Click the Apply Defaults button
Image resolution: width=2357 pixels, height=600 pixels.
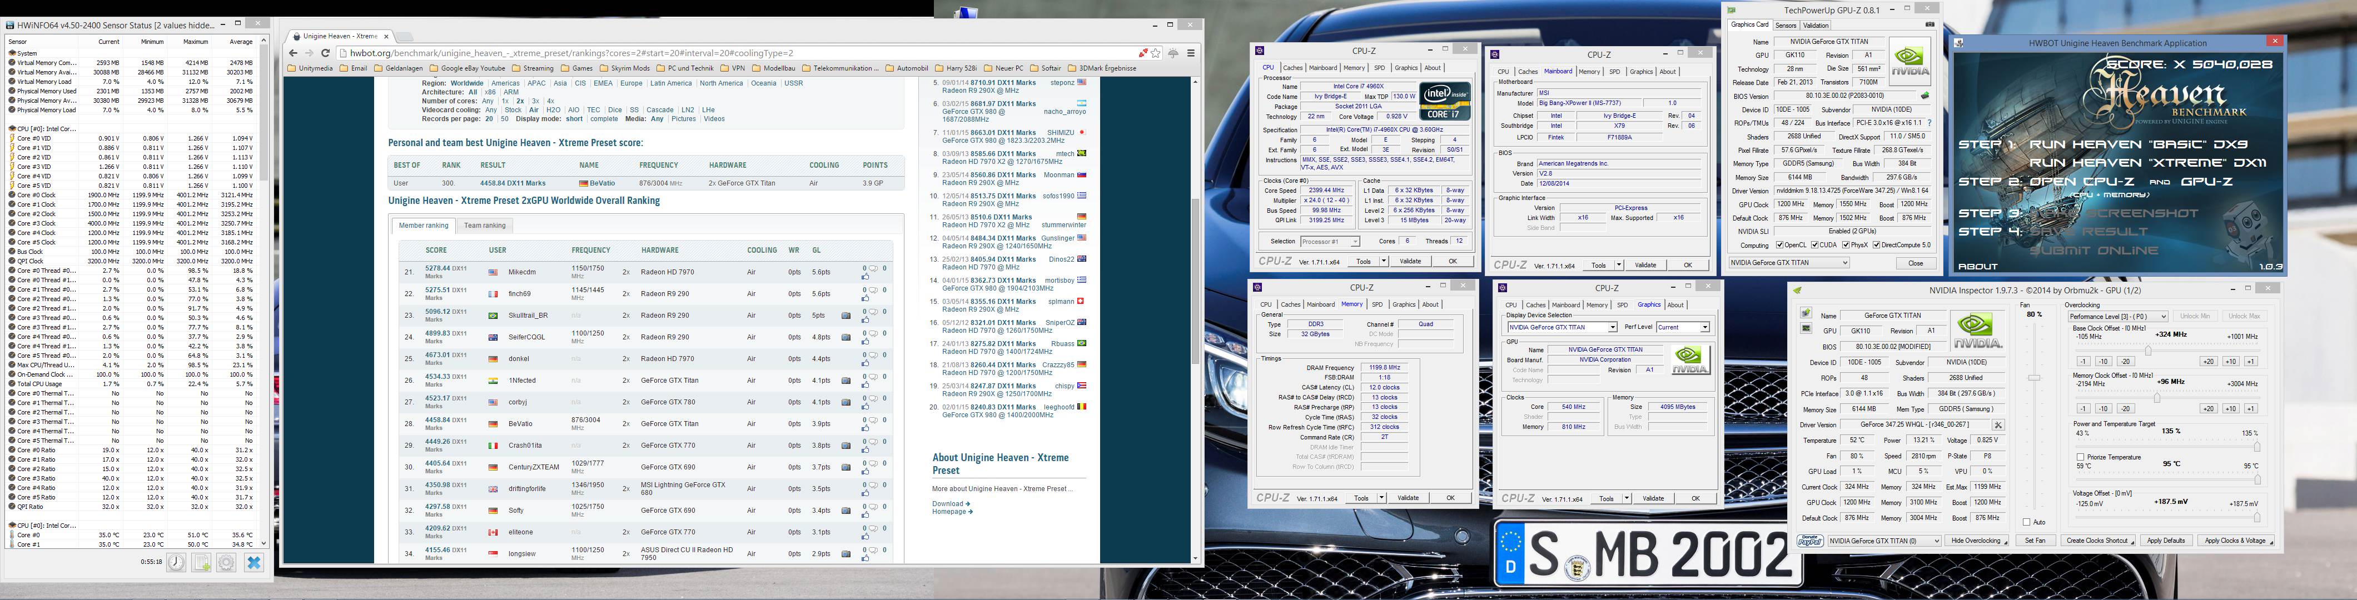pos(2166,541)
